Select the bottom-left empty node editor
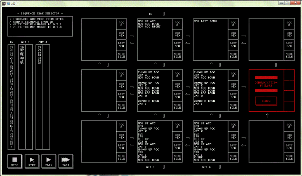The image size is (302, 176). (98, 141)
